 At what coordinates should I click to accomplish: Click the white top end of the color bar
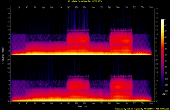coord(163,21)
